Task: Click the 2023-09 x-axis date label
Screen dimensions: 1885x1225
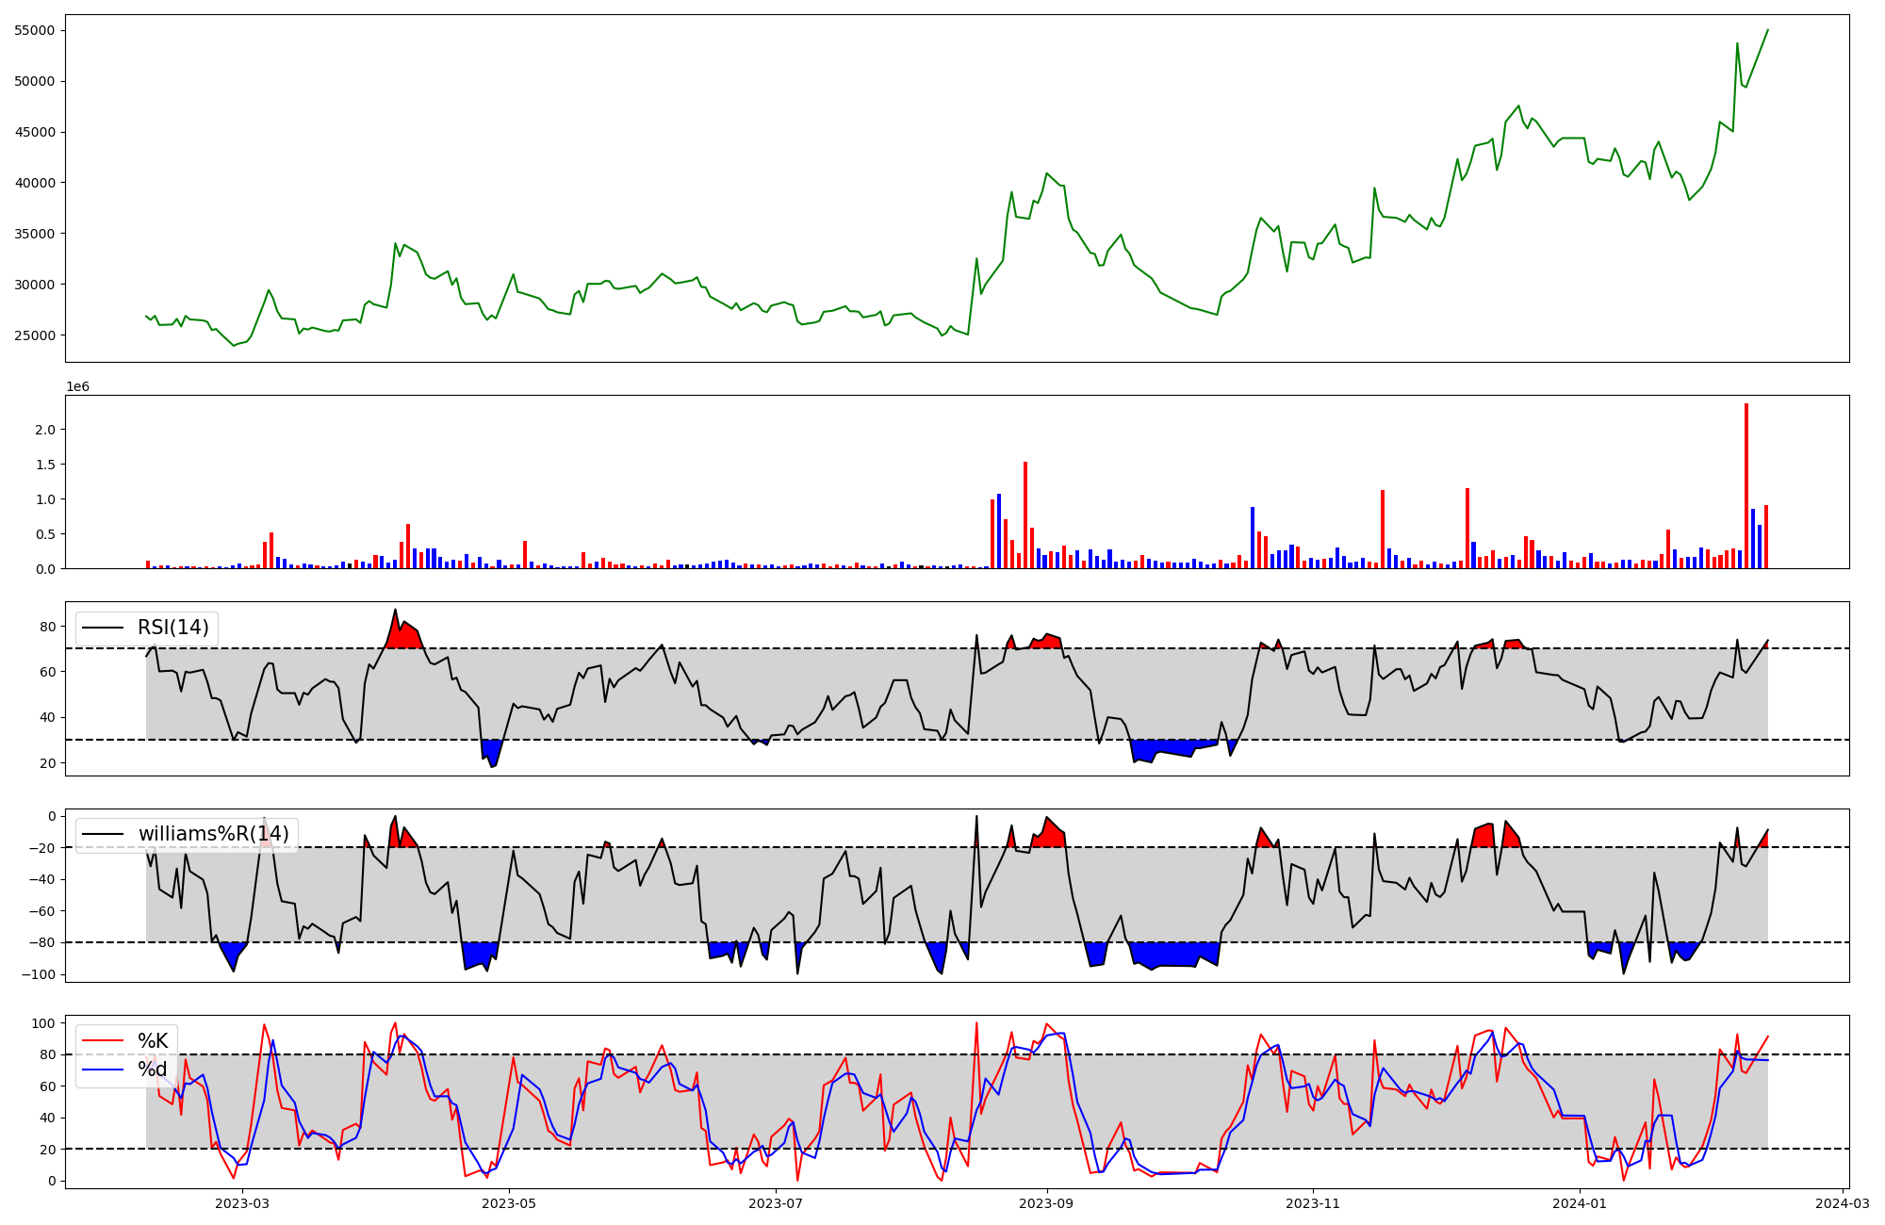Action: (1047, 1203)
